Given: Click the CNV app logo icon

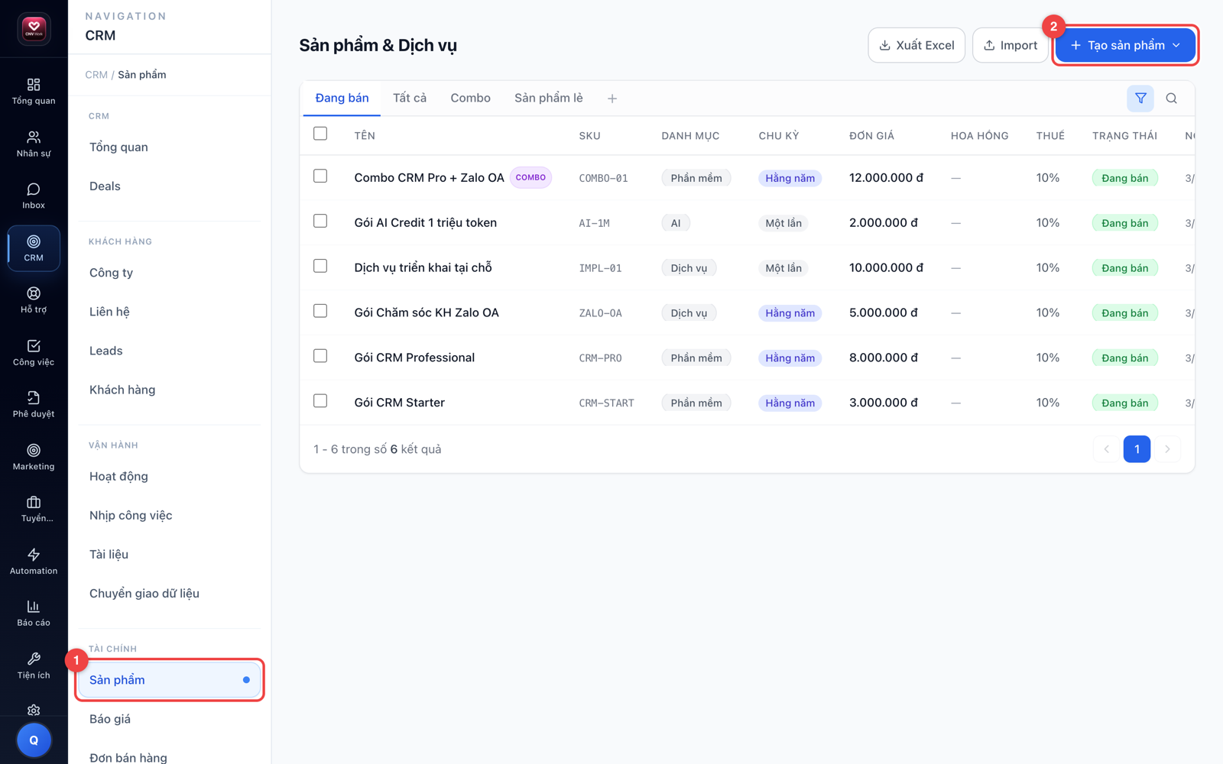Looking at the screenshot, I should coord(34,29).
